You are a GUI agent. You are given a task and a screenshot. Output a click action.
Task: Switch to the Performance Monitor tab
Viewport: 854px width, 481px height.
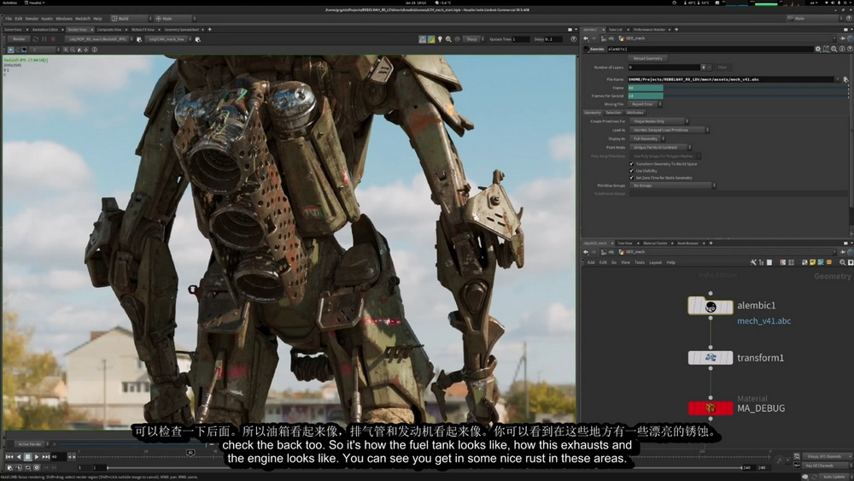point(649,29)
